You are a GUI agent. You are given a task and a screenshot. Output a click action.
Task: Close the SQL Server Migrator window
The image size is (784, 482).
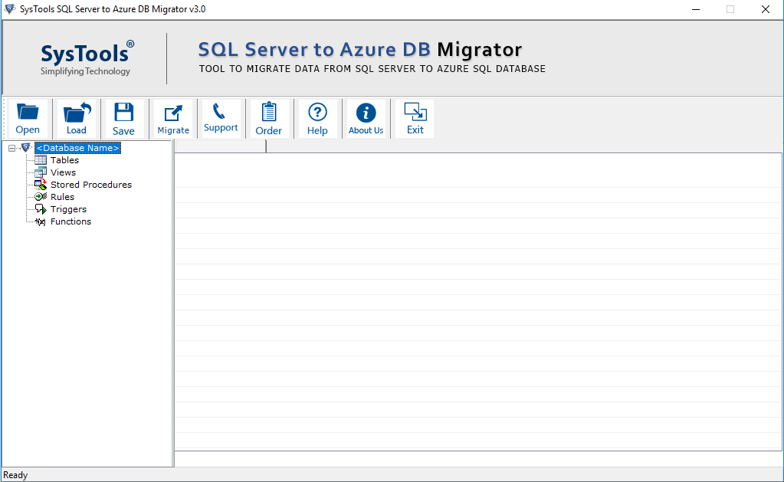(x=766, y=9)
